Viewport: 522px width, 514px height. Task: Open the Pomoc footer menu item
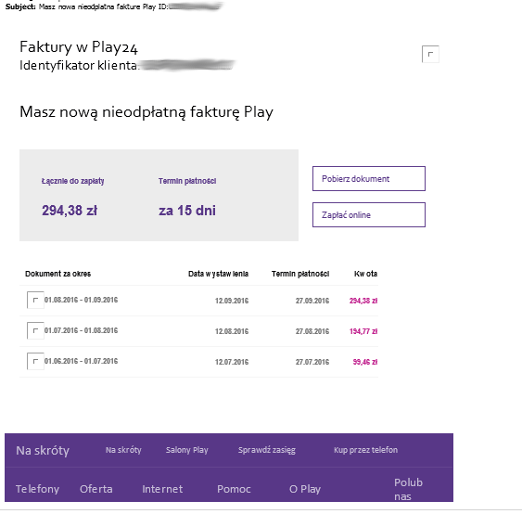click(x=234, y=489)
